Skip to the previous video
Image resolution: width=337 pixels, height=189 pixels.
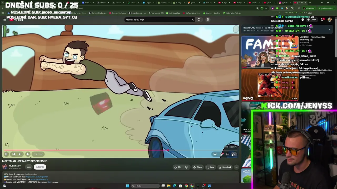pos(14,154)
